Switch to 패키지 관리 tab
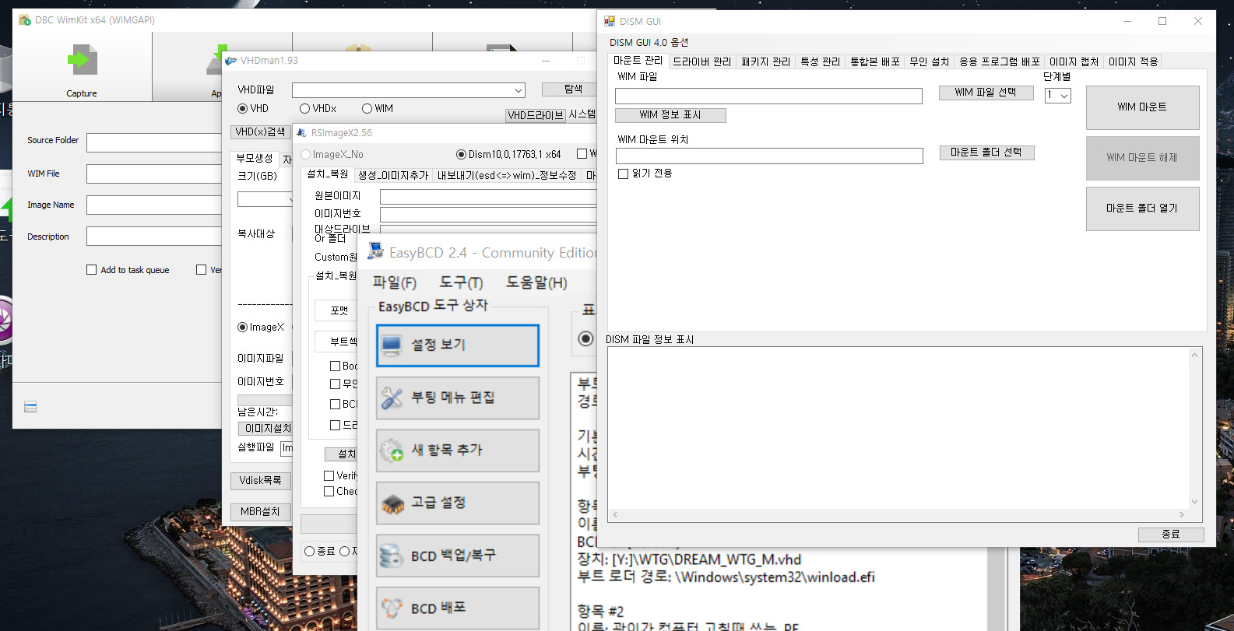1234x631 pixels. pos(765,61)
